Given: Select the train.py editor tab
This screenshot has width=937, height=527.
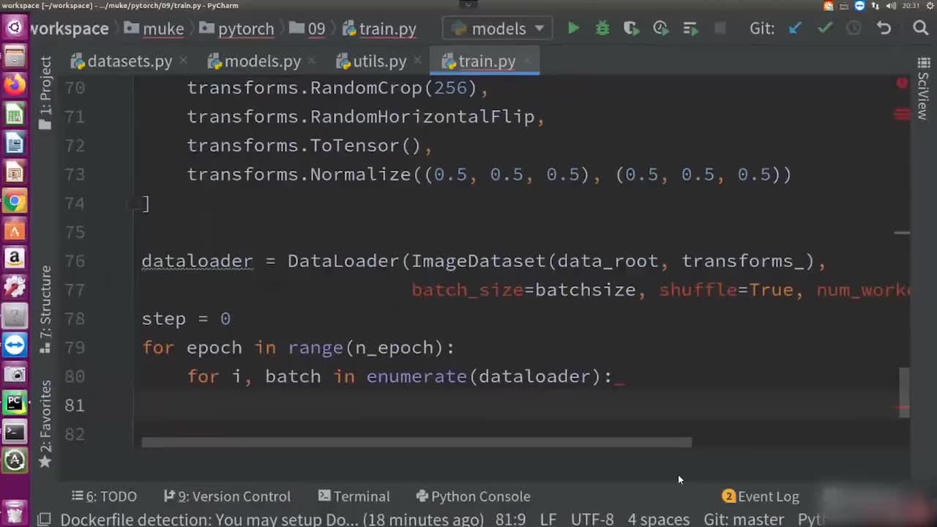Looking at the screenshot, I should (x=486, y=61).
